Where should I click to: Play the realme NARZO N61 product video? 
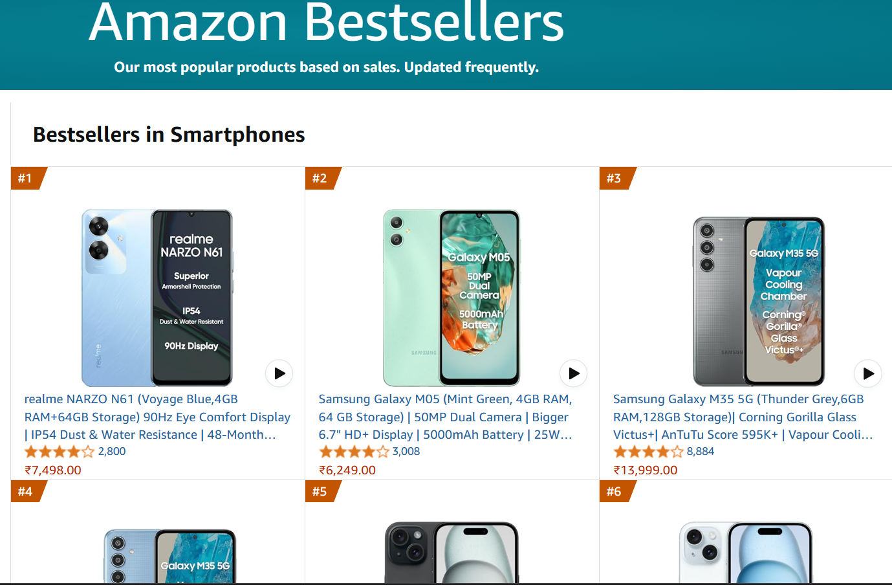pos(279,373)
